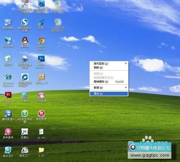The width and height of the screenshot is (180, 162).
Task: Select the jy.txt text file
Action: coord(41,133)
